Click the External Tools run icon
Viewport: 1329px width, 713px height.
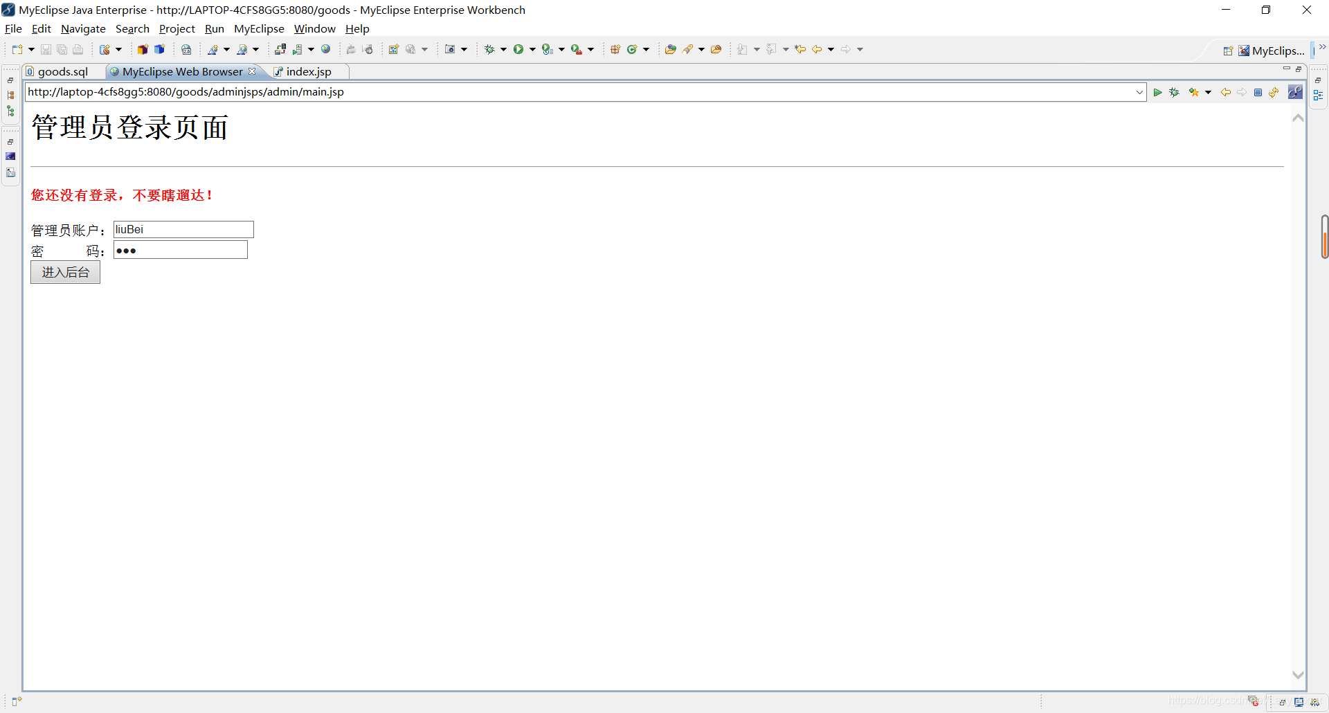(x=576, y=49)
